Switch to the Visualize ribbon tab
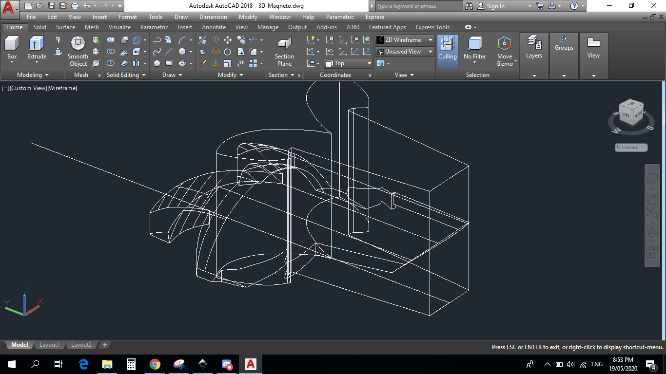Viewport: 666px width, 374px height. pos(119,27)
